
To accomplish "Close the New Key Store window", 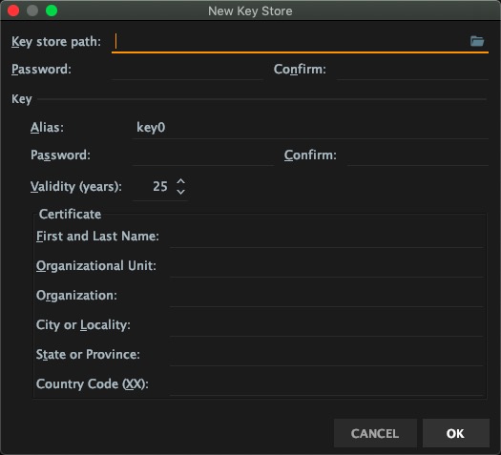I will pyautogui.click(x=13, y=10).
